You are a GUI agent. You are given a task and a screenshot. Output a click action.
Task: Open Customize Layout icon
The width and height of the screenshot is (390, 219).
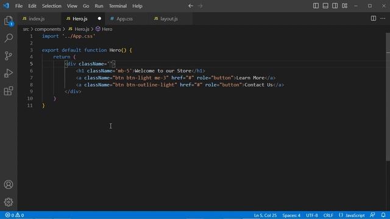[x=344, y=5]
